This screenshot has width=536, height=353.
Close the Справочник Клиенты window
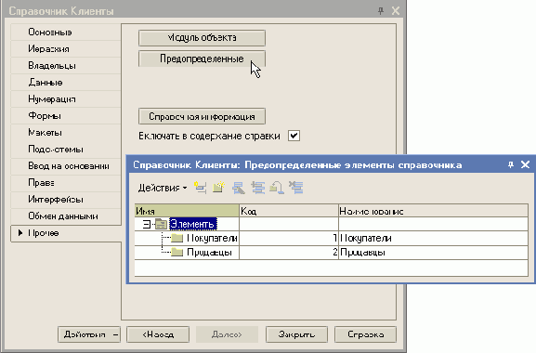(396, 11)
